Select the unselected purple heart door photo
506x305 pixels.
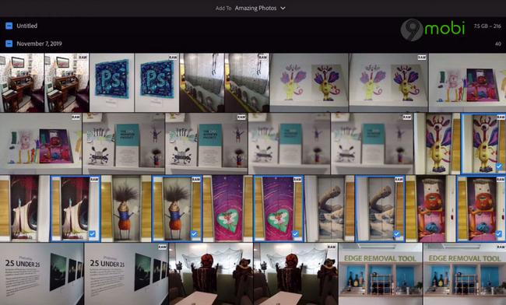click(x=228, y=209)
